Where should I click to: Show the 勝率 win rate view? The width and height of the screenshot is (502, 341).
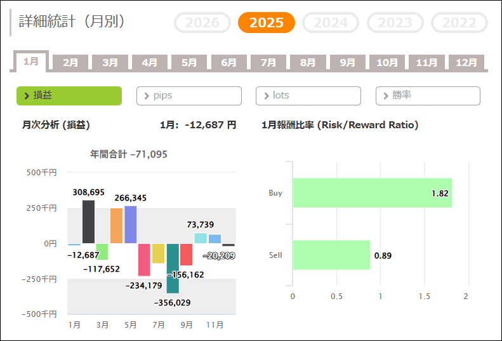coord(427,96)
